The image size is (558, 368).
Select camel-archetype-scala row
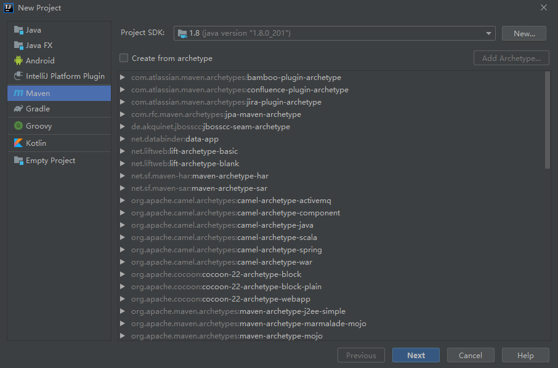tap(331, 237)
